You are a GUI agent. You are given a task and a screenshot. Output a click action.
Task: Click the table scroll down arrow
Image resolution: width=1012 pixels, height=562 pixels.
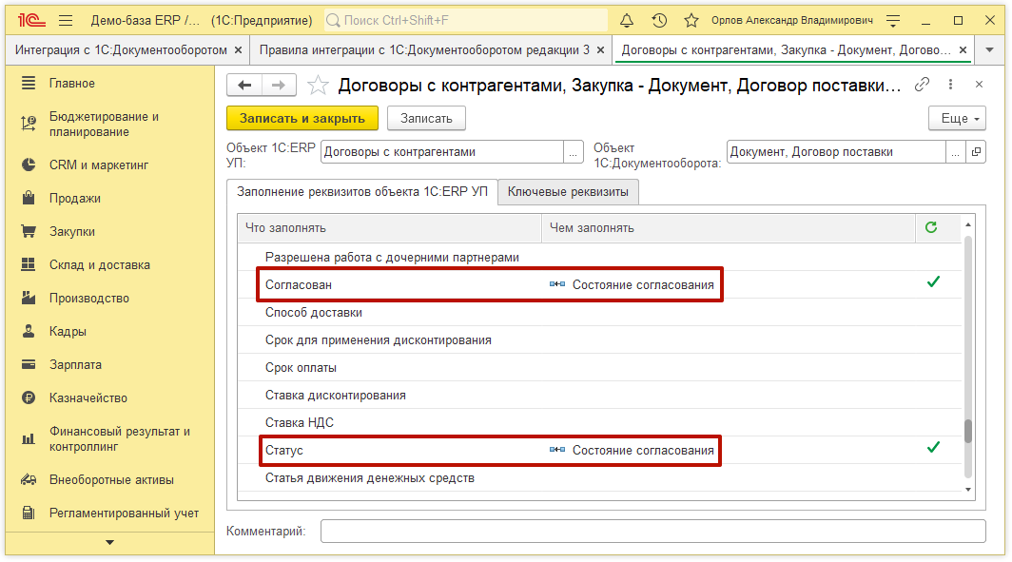tap(968, 490)
